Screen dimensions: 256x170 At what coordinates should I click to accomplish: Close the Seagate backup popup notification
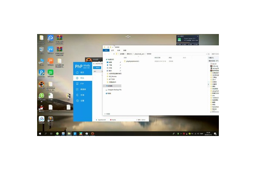click(198, 36)
